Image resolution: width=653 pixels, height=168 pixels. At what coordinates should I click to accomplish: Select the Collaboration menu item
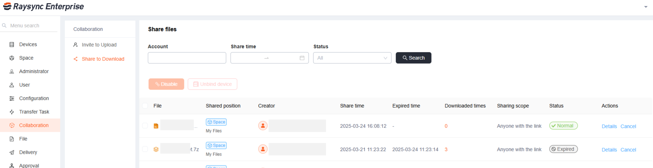tap(30, 125)
